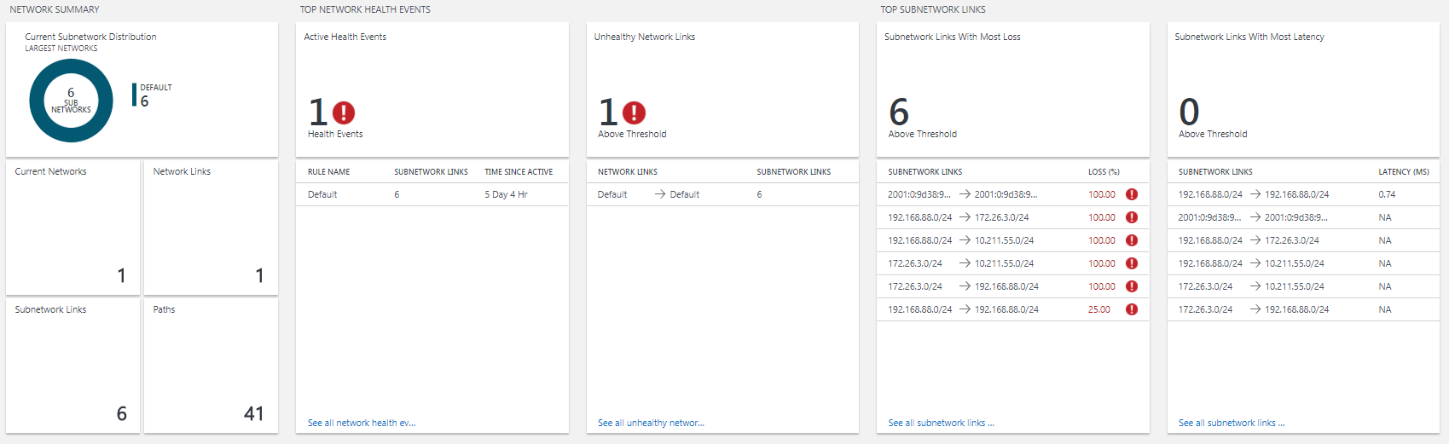Select the Default to Default network link row

pos(722,194)
